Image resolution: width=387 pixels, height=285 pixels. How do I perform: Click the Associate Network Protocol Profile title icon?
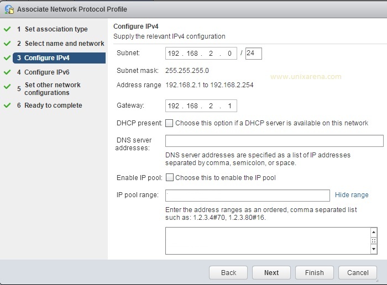click(x=9, y=9)
